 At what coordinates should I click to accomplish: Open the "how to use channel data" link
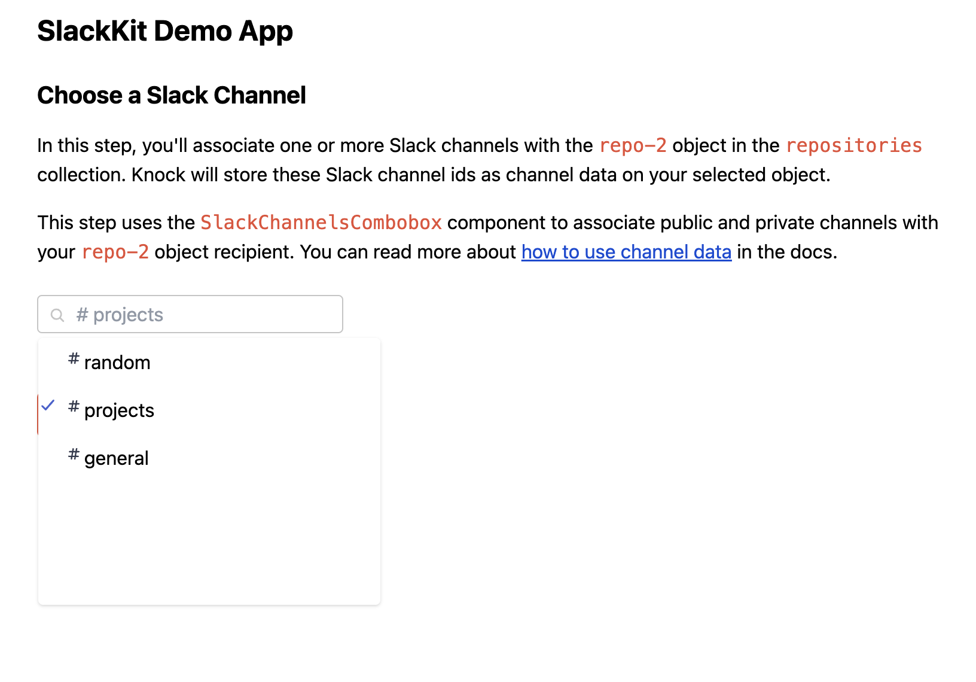(626, 252)
